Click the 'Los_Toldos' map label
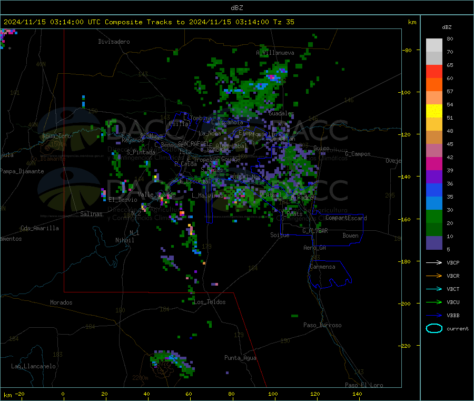 coord(210,302)
